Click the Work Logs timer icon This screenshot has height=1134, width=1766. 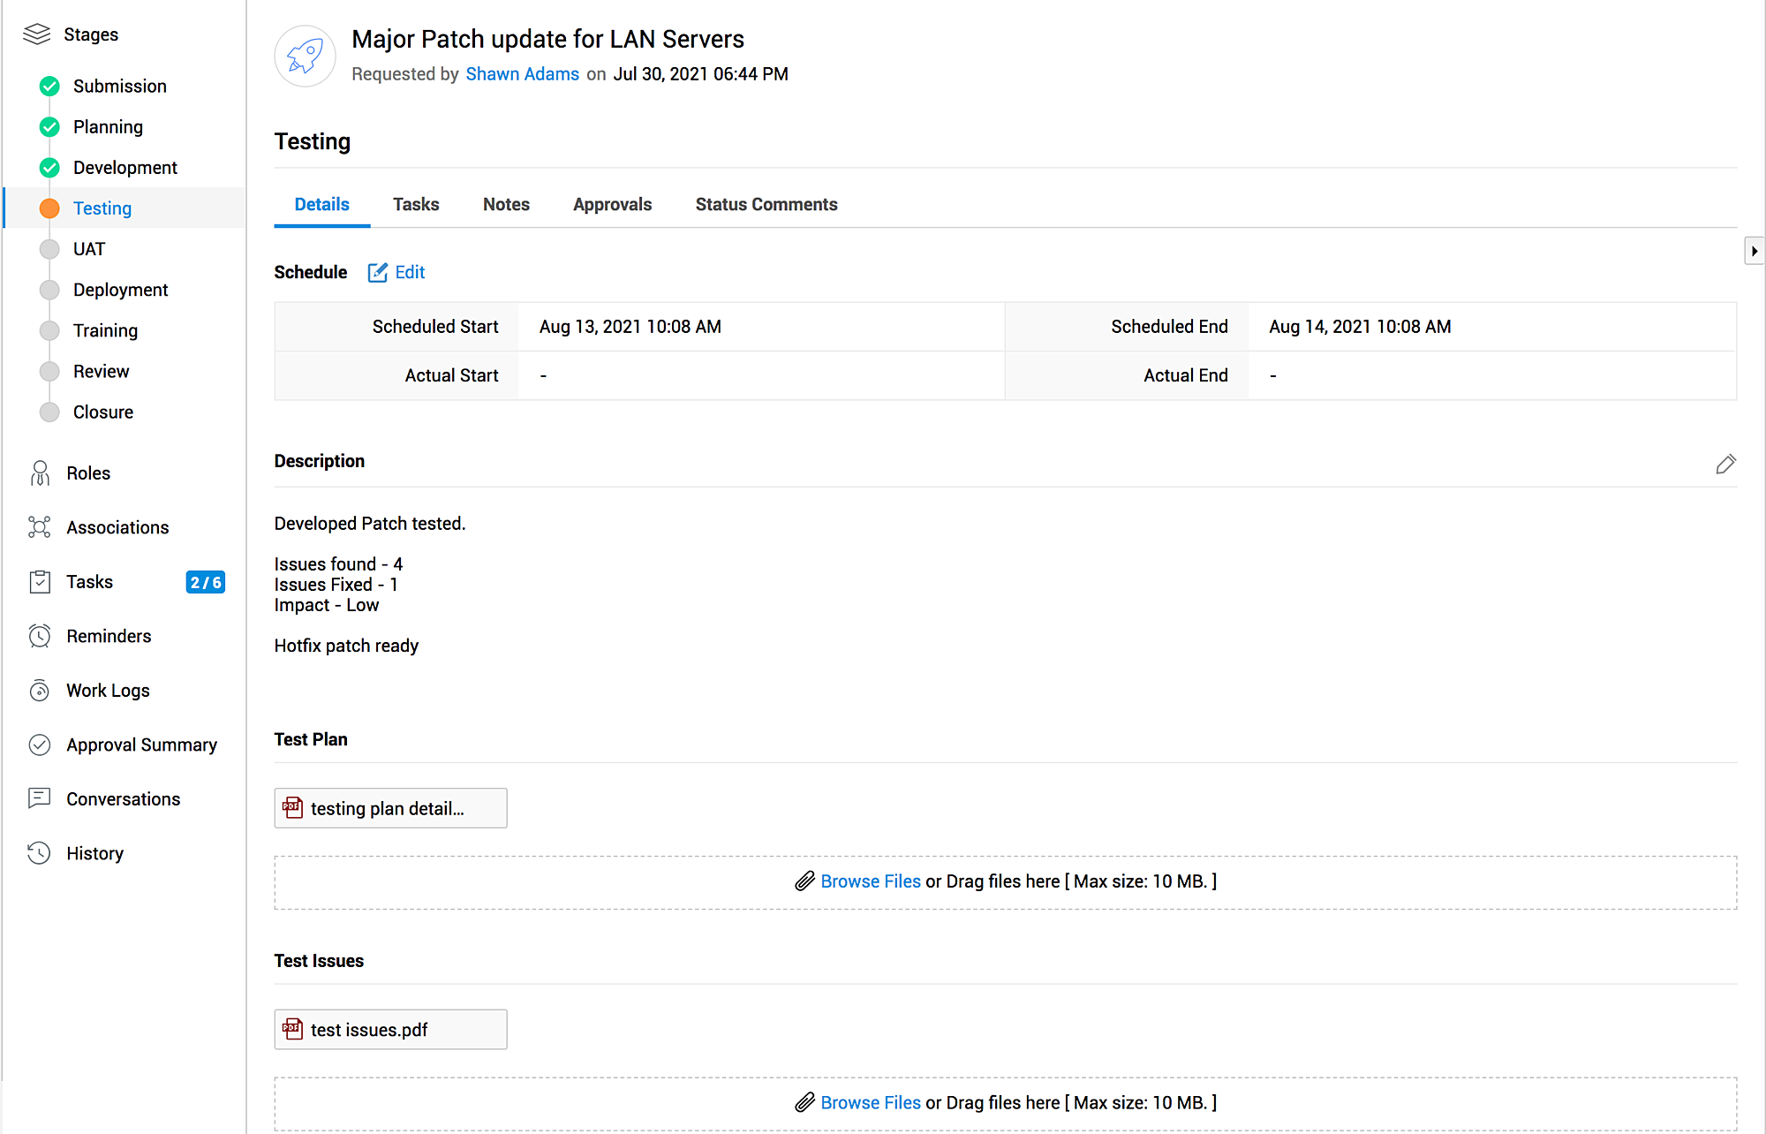(x=40, y=691)
